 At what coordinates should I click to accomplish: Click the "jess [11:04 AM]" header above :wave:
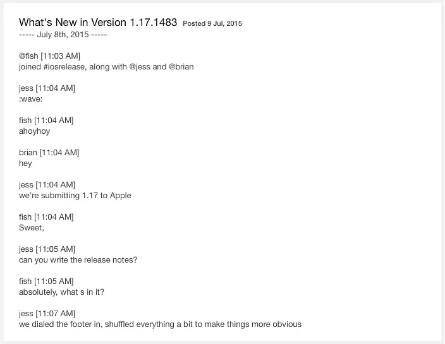click(47, 88)
